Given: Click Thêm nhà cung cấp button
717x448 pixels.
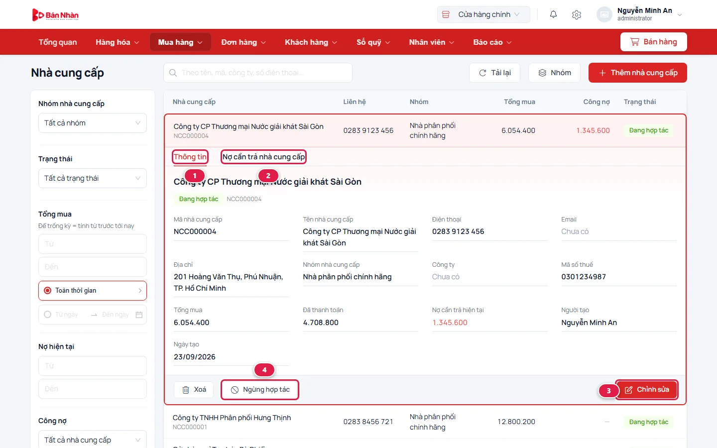Looking at the screenshot, I should (x=638, y=73).
